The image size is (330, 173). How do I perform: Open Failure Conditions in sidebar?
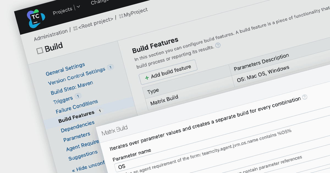(77, 106)
